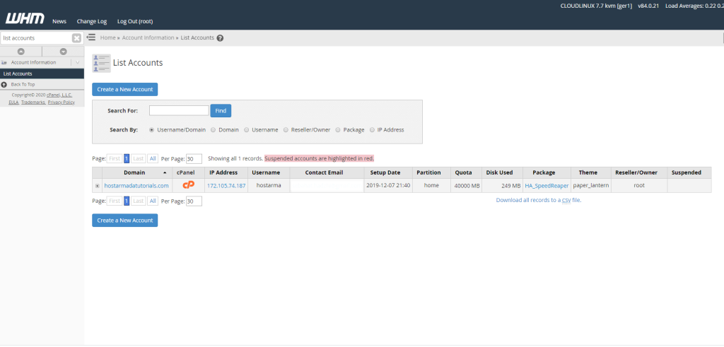
Task: Click Log Out (root)
Action: pyautogui.click(x=135, y=21)
